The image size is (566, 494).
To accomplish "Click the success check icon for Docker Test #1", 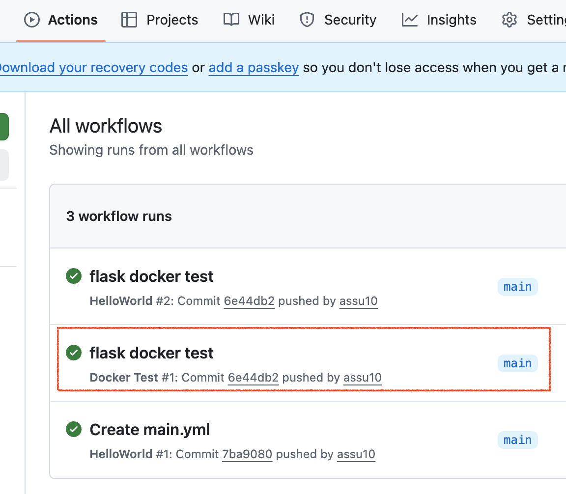I will point(74,353).
